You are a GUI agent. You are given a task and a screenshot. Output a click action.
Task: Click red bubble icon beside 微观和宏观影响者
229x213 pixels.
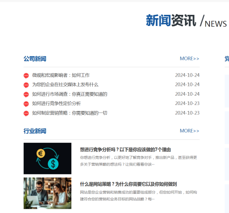pyautogui.click(x=26, y=76)
